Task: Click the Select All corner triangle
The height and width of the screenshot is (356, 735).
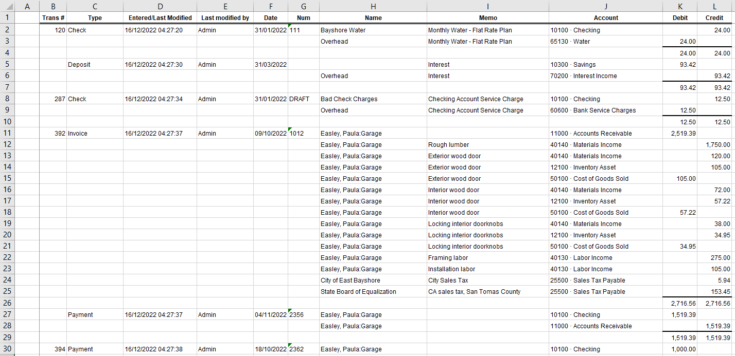Action: pos(7,6)
